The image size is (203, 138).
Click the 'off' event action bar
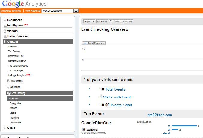coord(175,129)
